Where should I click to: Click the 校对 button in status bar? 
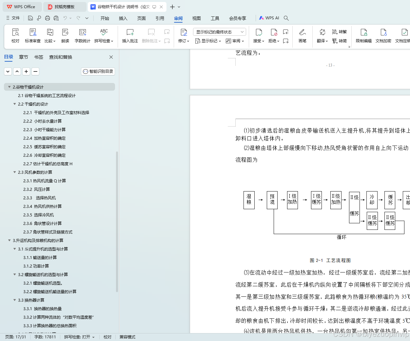point(107,337)
